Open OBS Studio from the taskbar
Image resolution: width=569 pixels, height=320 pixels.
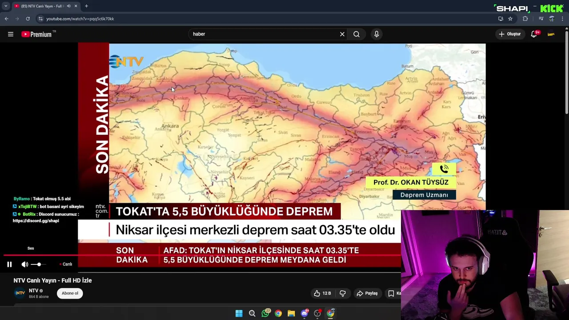point(317,313)
